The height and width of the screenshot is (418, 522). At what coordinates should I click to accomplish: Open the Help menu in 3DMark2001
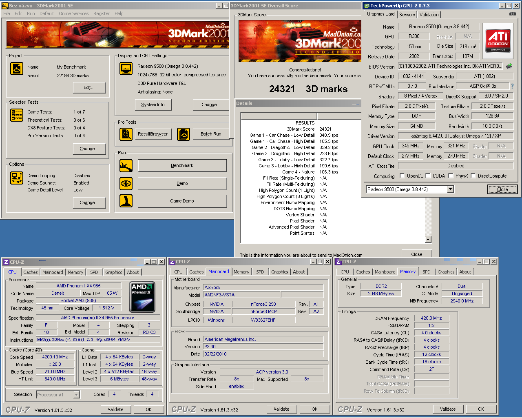tap(119, 13)
